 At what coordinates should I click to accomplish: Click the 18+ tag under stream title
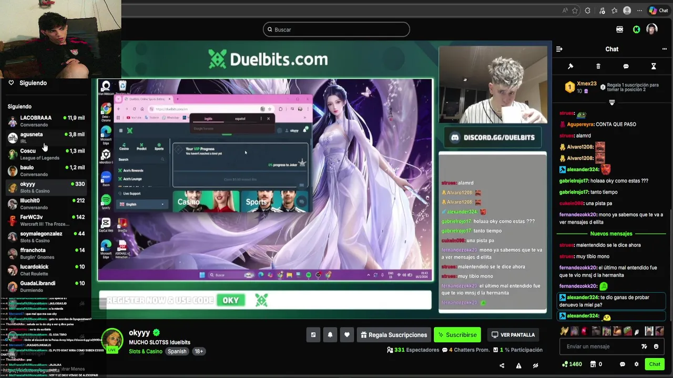[199, 351]
